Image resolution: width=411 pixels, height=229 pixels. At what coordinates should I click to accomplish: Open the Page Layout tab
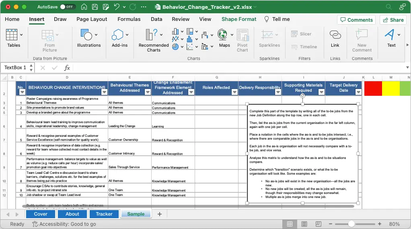92,19
